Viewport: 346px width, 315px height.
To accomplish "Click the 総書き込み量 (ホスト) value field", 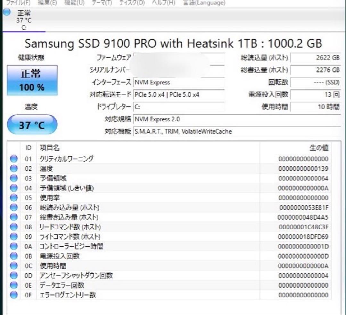I will [316, 70].
